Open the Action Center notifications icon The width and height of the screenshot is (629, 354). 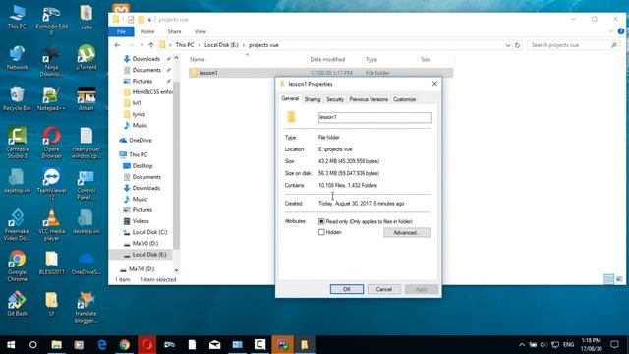[614, 345]
